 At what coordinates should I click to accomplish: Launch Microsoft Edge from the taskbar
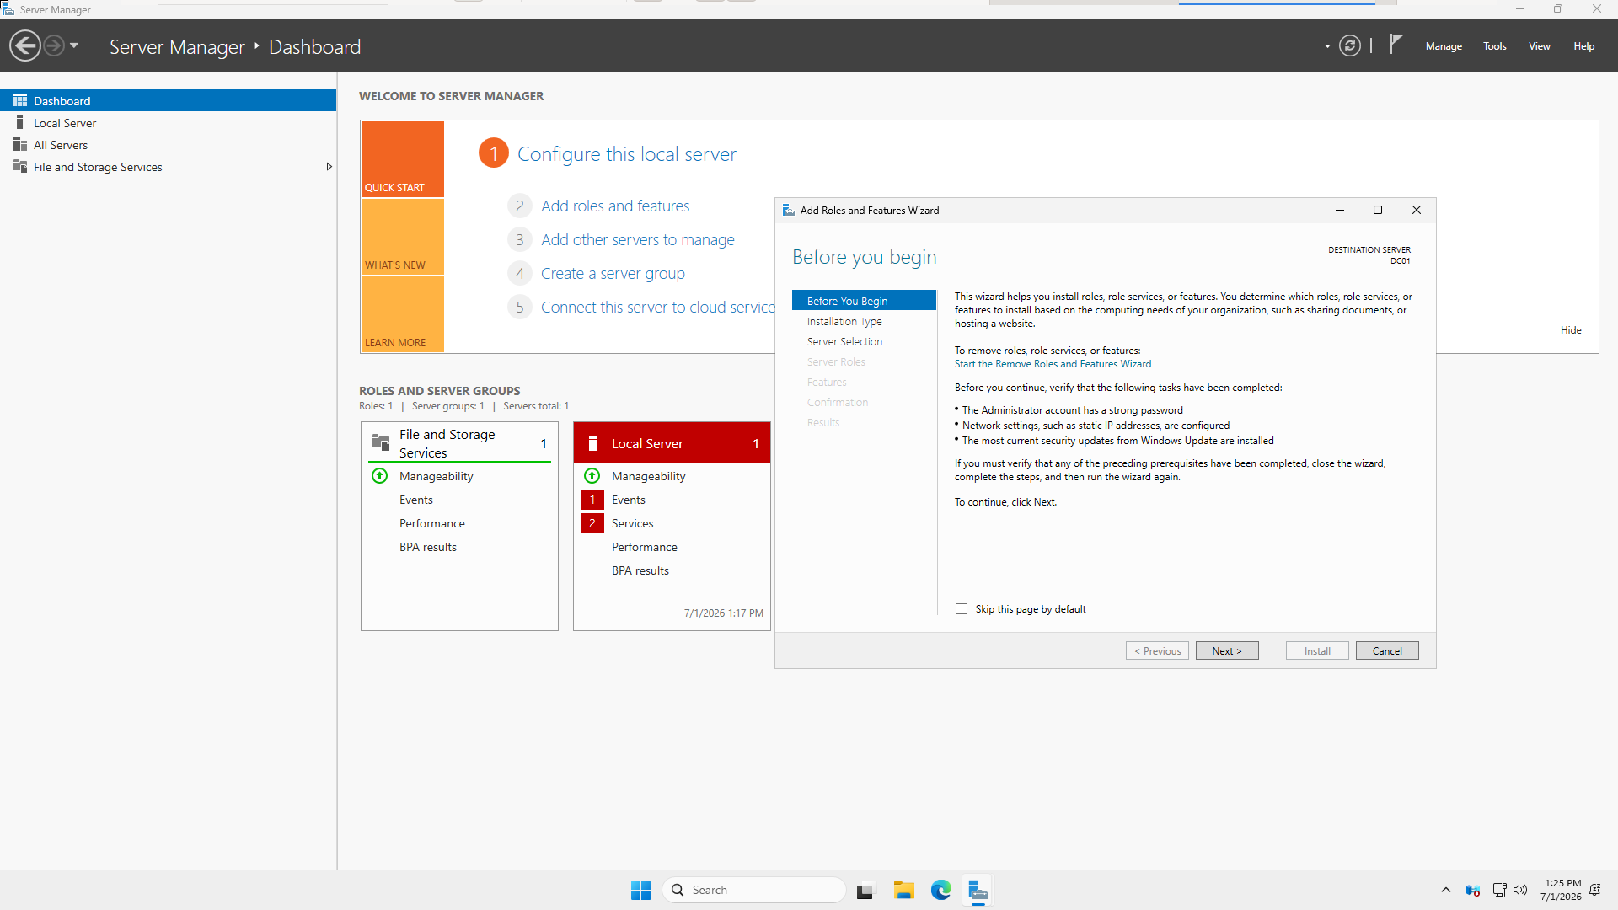pos(941,890)
